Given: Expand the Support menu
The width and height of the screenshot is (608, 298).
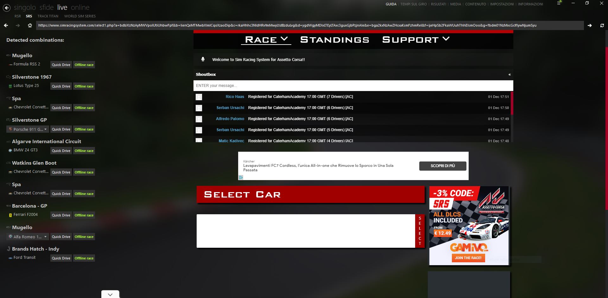Looking at the screenshot, I should click(416, 40).
